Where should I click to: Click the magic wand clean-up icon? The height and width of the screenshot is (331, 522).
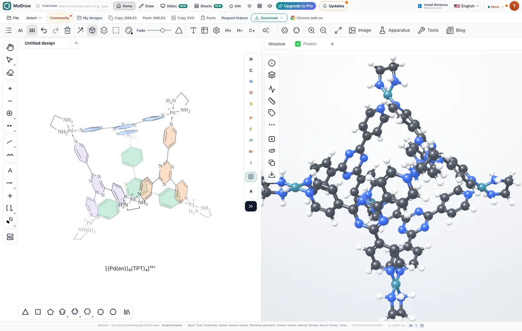pos(80,30)
